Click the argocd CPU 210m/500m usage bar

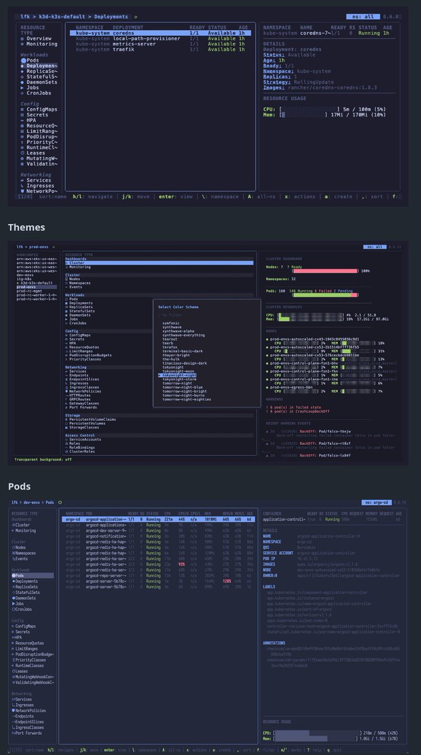(317, 732)
